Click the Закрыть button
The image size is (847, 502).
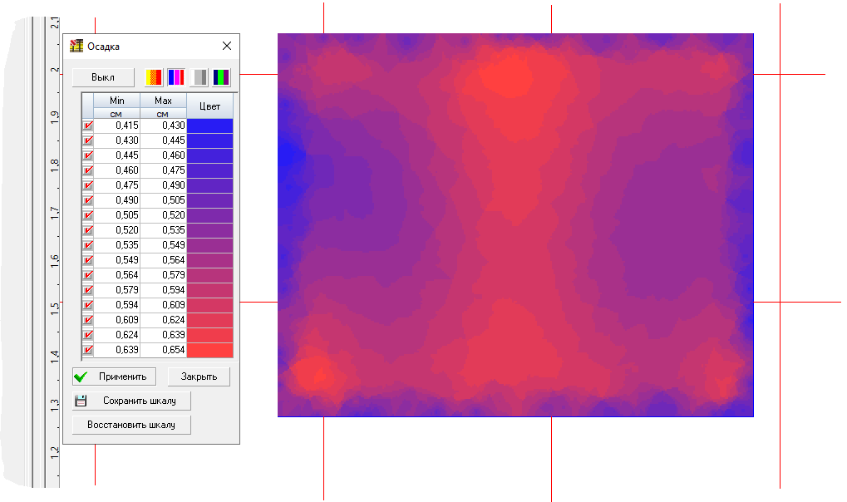199,376
